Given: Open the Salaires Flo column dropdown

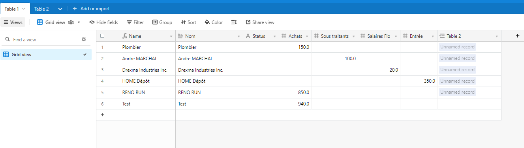Looking at the screenshot, I should pyautogui.click(x=396, y=36).
